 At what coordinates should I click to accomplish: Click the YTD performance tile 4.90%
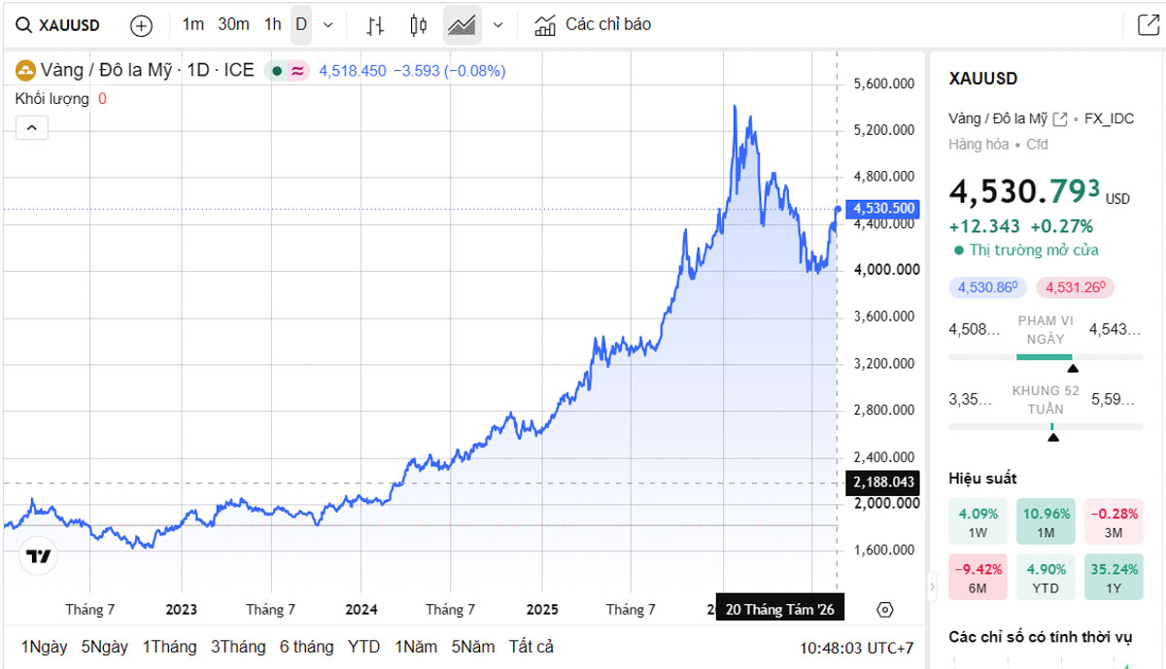[1046, 577]
